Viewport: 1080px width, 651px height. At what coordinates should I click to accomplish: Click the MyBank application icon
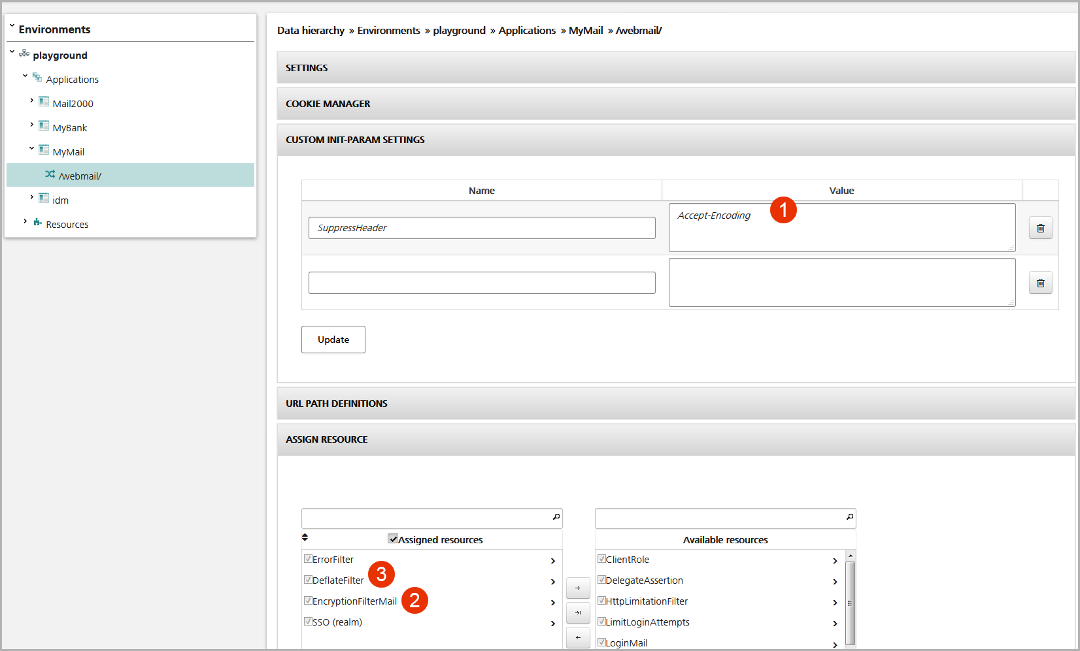(44, 126)
